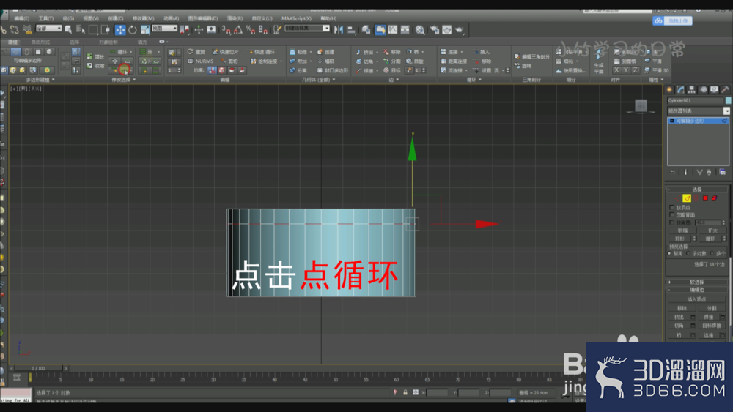Select Polygon mode red square in panel
Image resolution: width=733 pixels, height=412 pixels.
click(x=705, y=198)
